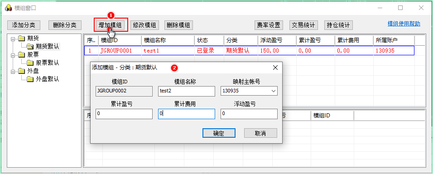Click the test1 module name cell

tap(168, 51)
